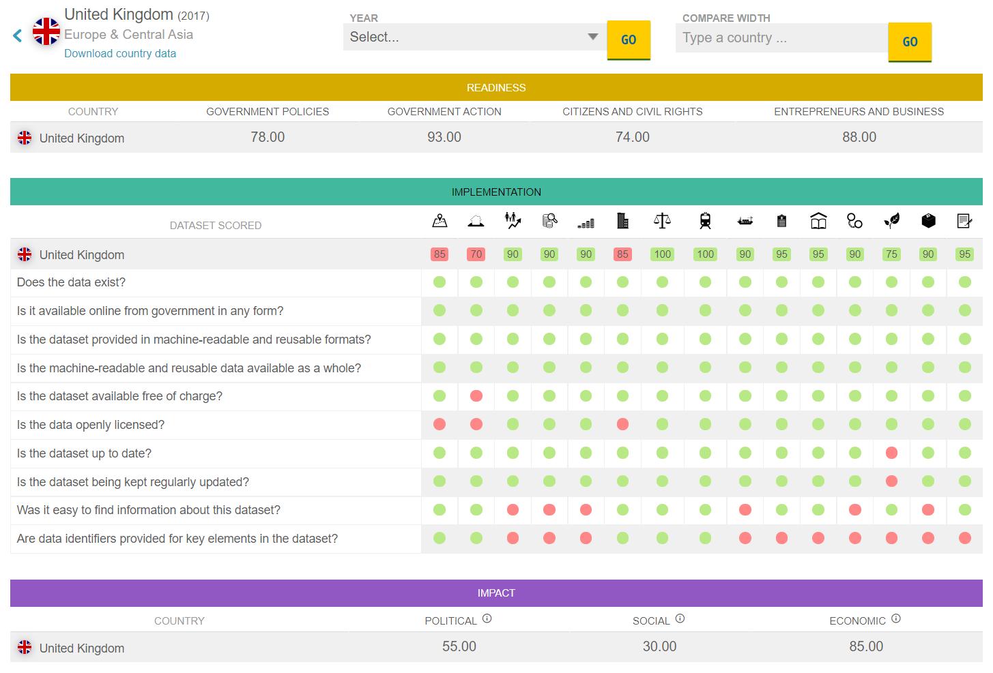Screen dimensions: 993x673
Task: Click the info icon next to Economic
Action: 896,619
